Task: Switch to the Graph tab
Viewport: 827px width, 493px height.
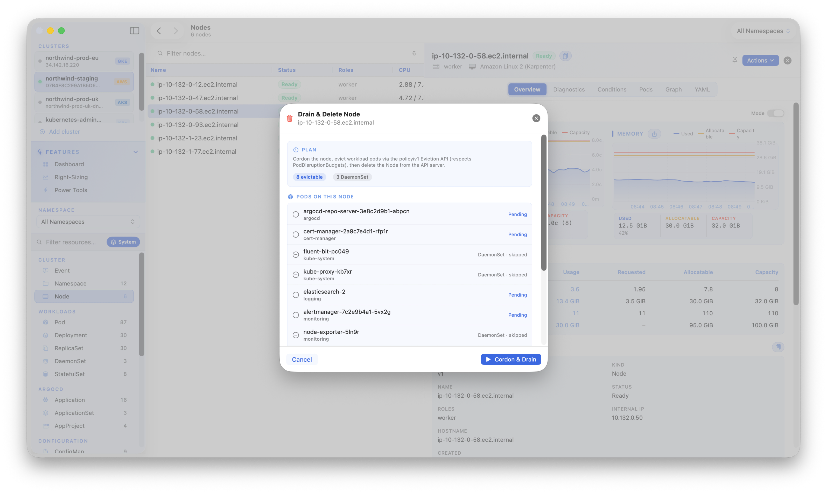Action: (673, 89)
